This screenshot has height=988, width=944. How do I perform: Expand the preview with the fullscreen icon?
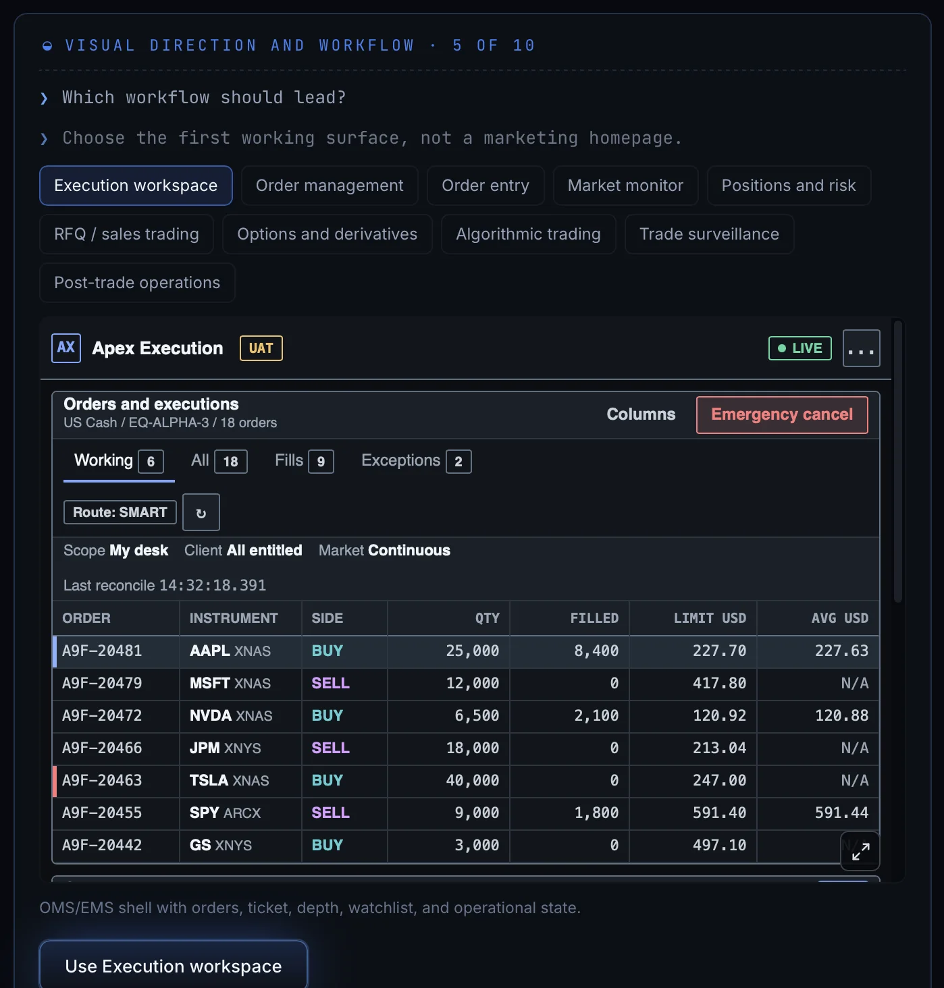860,851
